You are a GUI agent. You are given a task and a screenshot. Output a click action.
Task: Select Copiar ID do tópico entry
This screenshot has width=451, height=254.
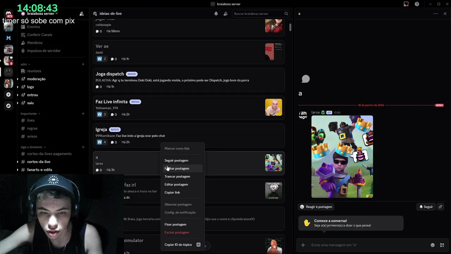point(183,245)
